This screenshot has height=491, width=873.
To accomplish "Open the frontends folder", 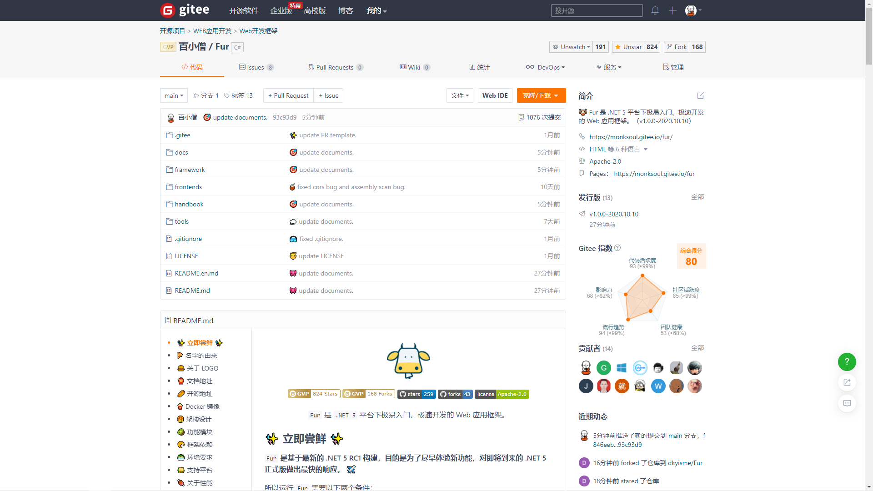I will [188, 187].
